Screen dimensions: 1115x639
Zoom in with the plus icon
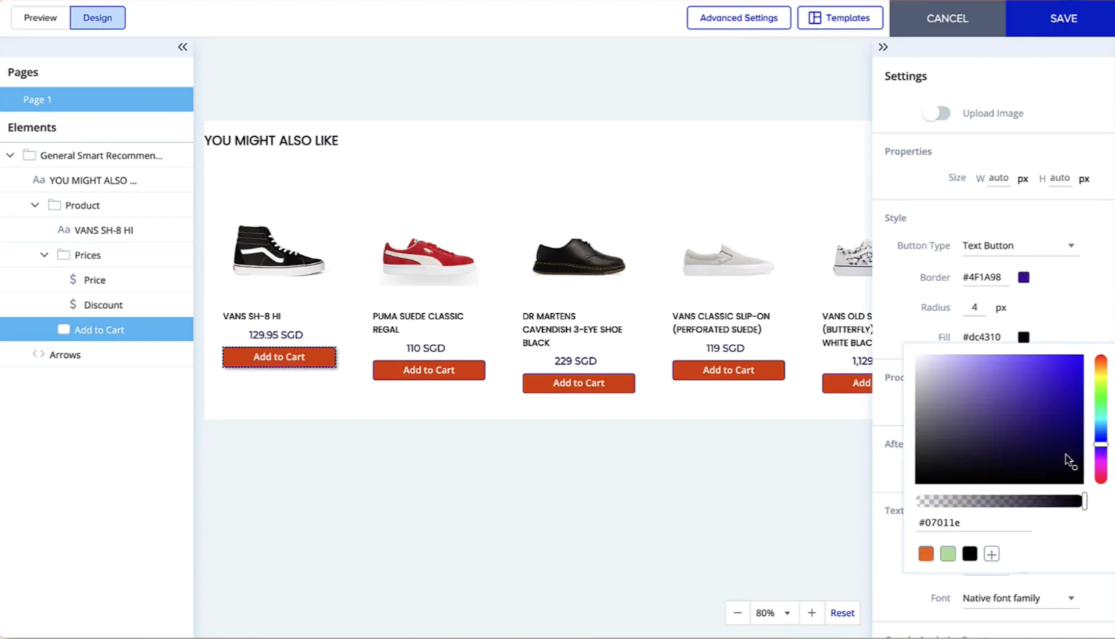click(x=812, y=613)
